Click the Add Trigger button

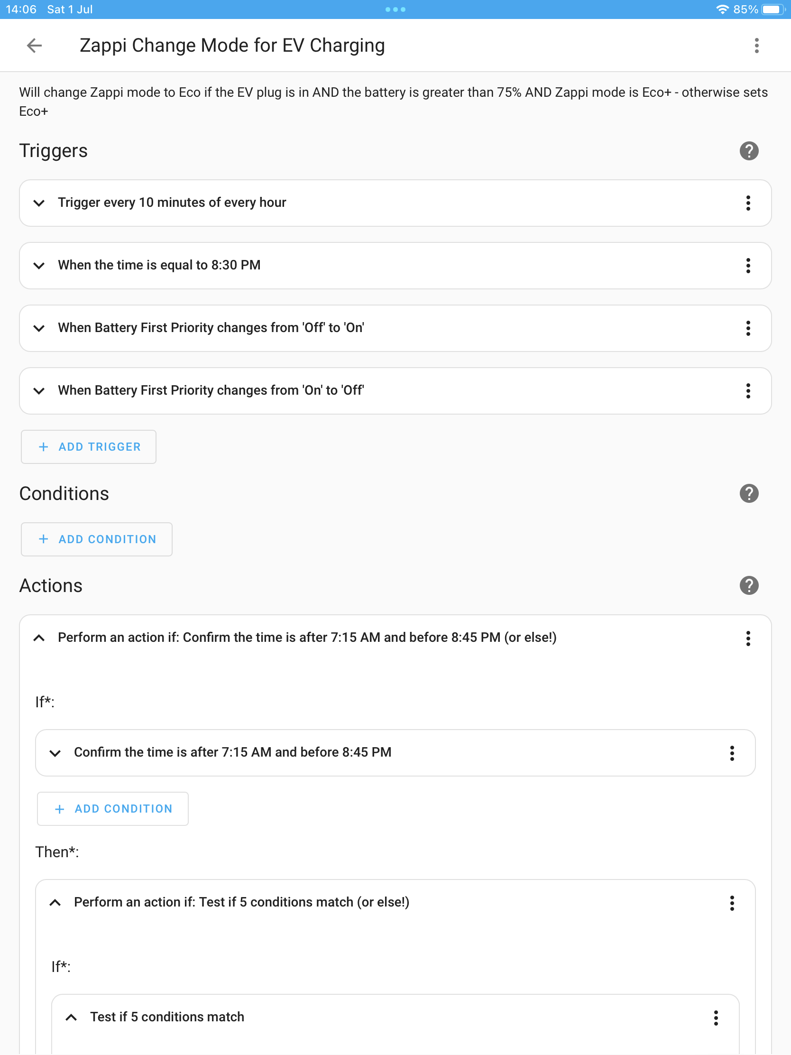pyautogui.click(x=89, y=447)
